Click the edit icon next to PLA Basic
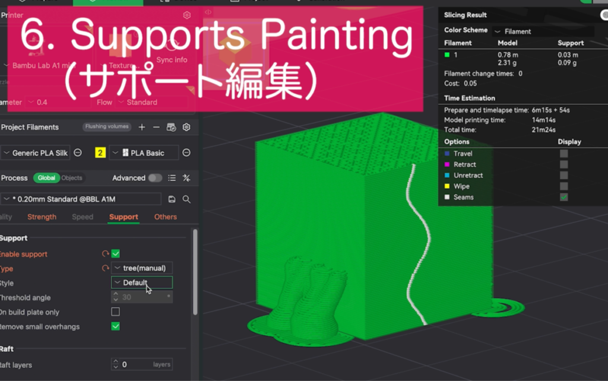Image resolution: width=608 pixels, height=381 pixels. pyautogui.click(x=186, y=153)
